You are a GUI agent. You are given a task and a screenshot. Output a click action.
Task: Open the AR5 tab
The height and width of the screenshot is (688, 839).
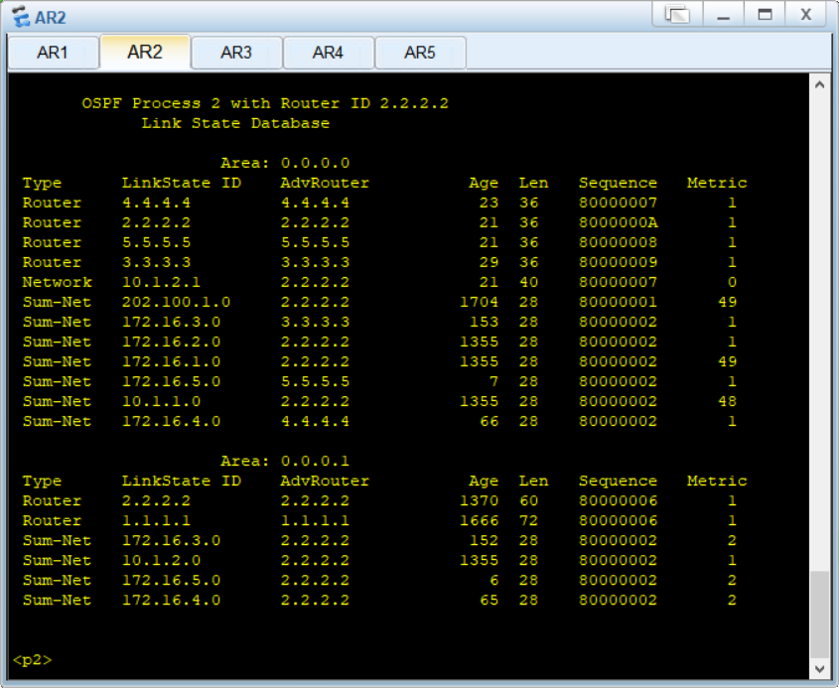click(x=420, y=53)
